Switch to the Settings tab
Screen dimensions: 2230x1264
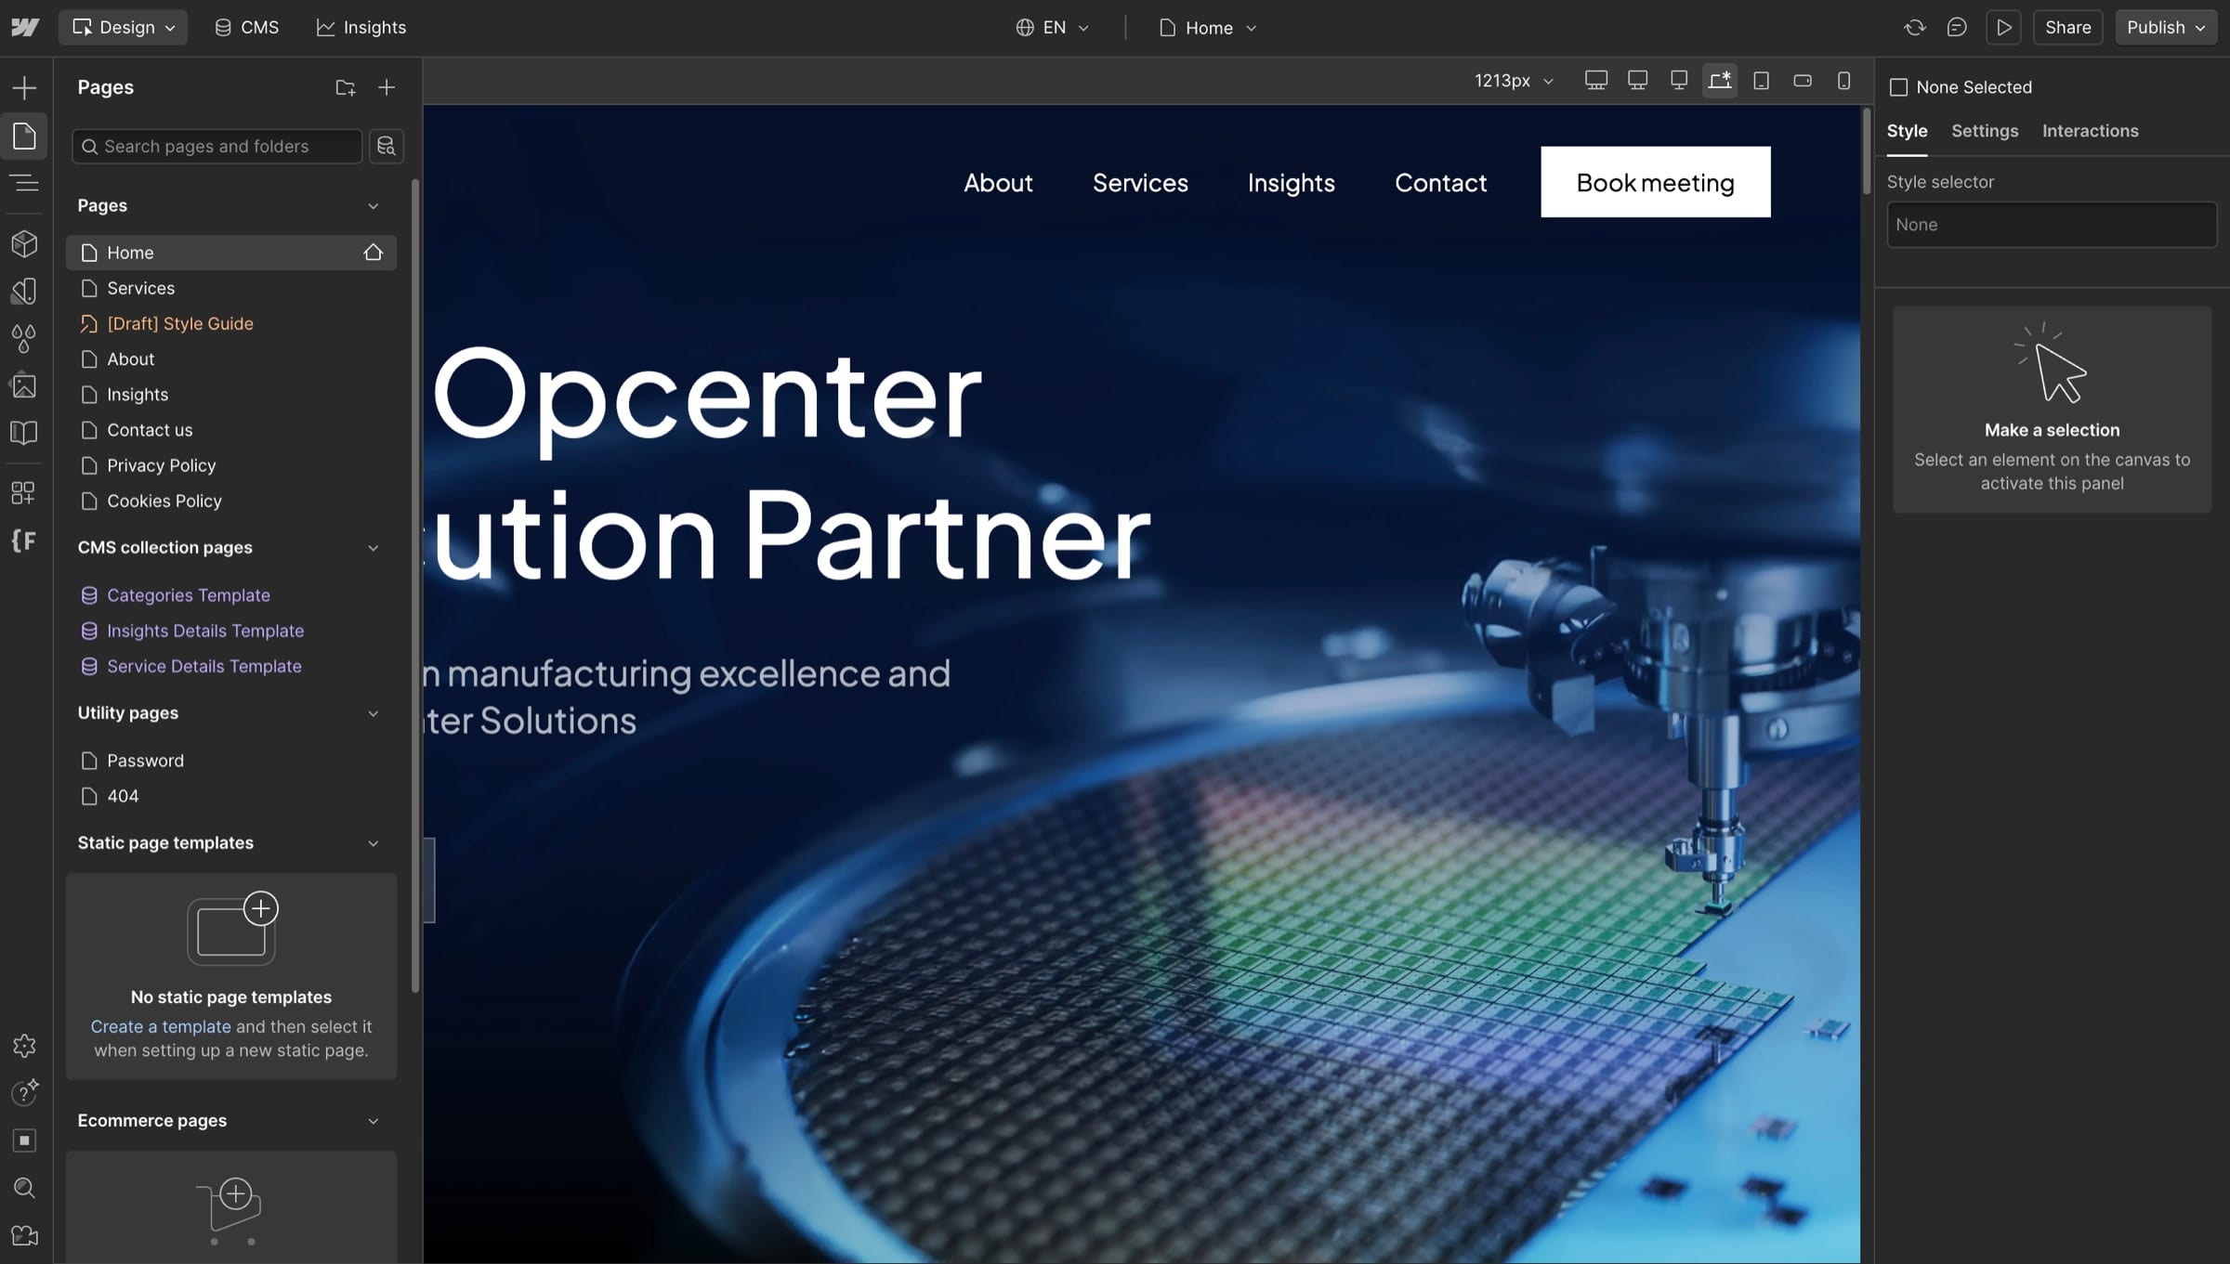(x=1985, y=131)
